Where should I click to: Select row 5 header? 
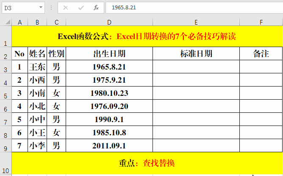[6, 93]
